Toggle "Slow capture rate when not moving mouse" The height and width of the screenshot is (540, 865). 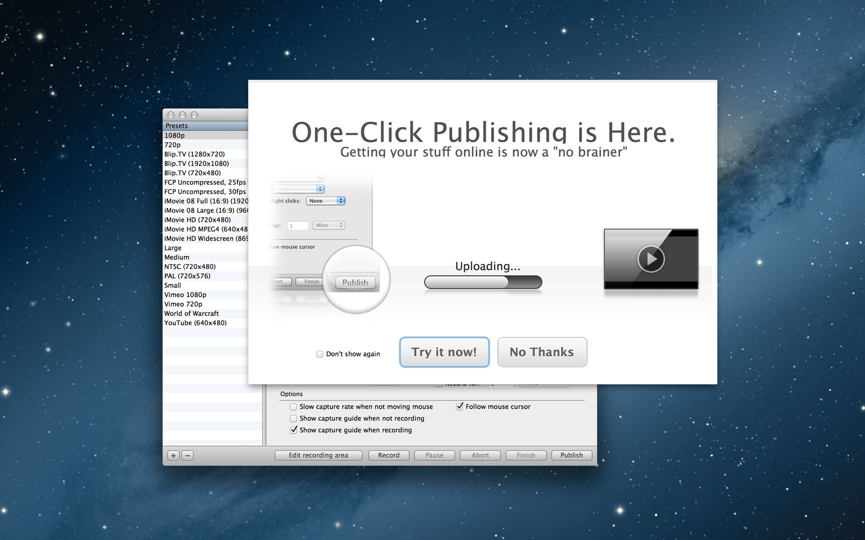[x=293, y=407]
